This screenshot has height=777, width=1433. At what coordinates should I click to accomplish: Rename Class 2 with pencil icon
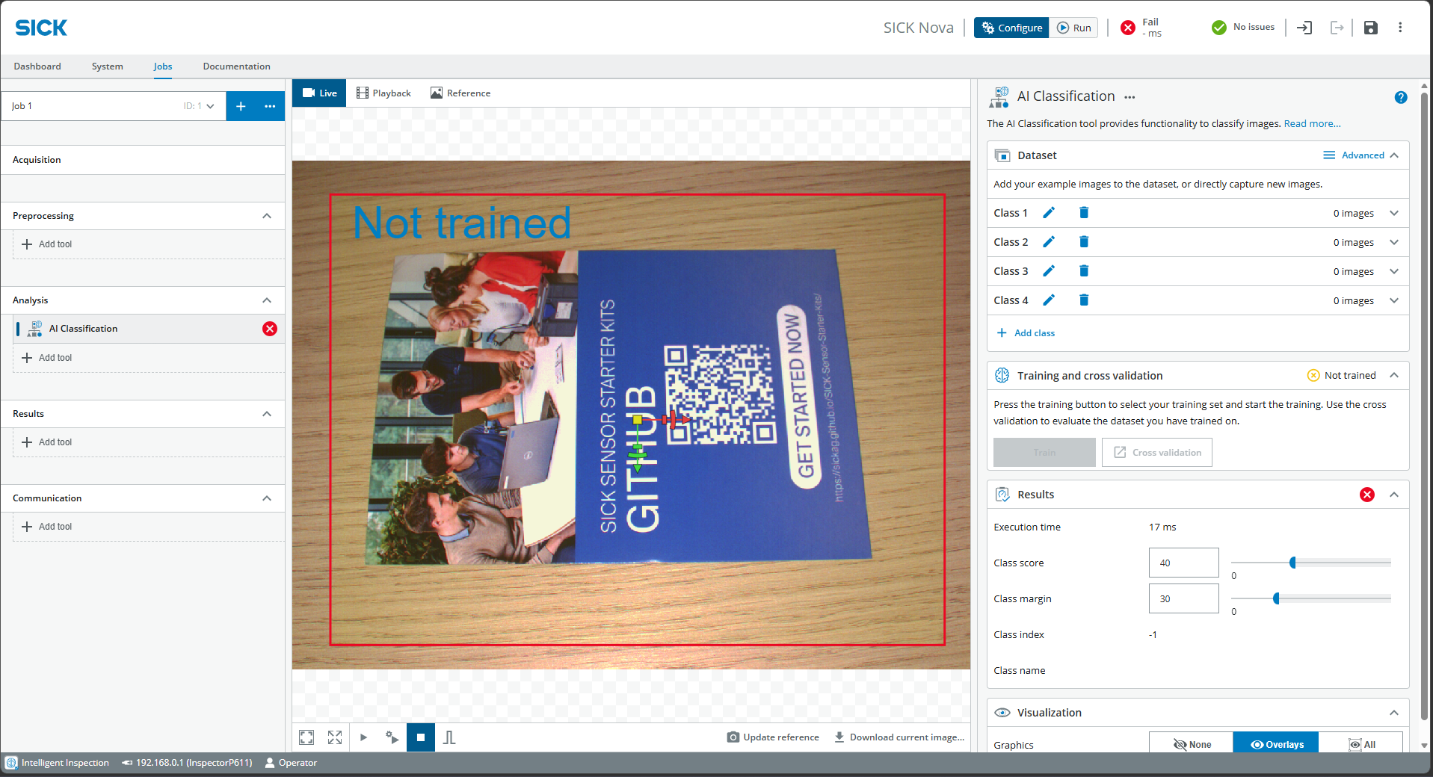[1049, 242]
